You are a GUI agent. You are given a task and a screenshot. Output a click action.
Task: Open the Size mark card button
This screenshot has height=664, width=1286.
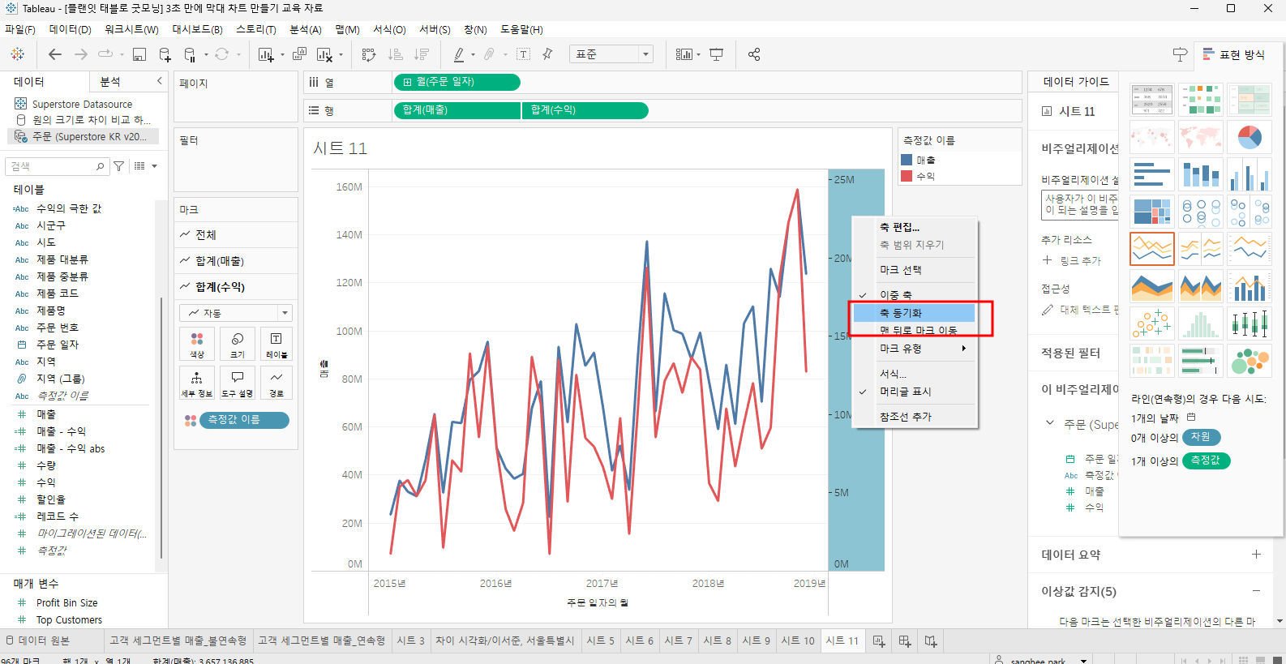[238, 344]
